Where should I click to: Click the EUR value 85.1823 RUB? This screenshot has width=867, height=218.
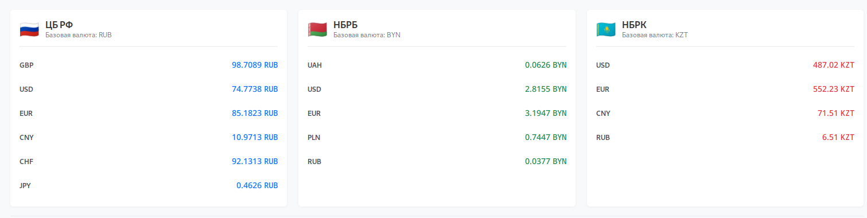tap(255, 114)
